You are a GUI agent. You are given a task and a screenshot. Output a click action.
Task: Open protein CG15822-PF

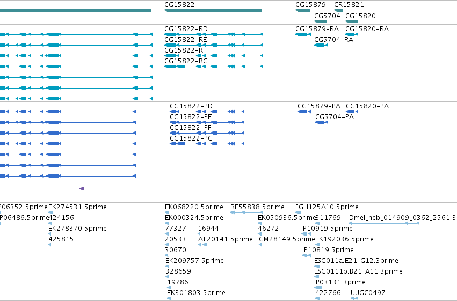(190, 128)
